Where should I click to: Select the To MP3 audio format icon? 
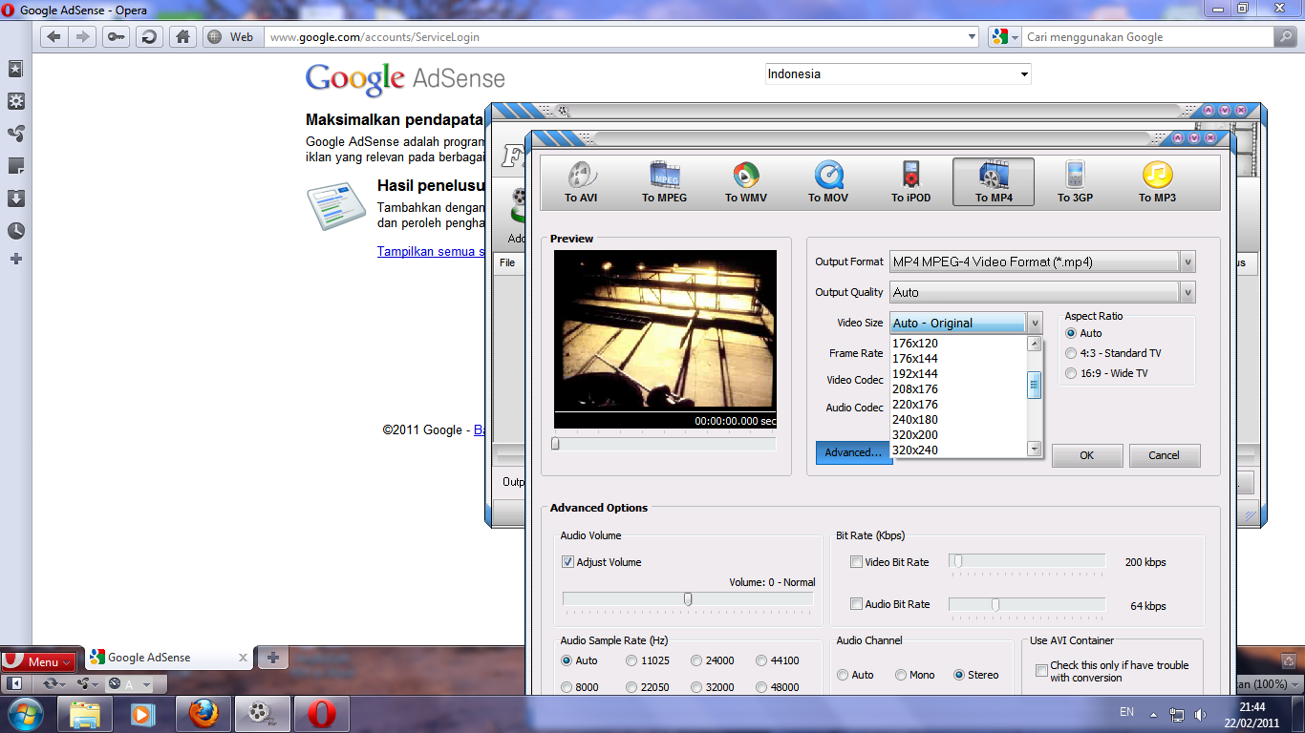click(x=1157, y=182)
